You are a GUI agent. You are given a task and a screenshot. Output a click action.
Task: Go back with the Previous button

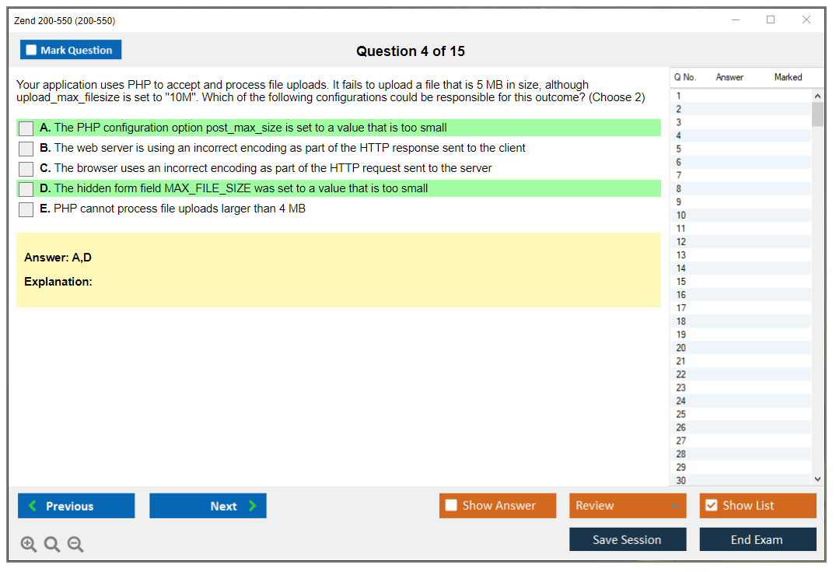[76, 506]
